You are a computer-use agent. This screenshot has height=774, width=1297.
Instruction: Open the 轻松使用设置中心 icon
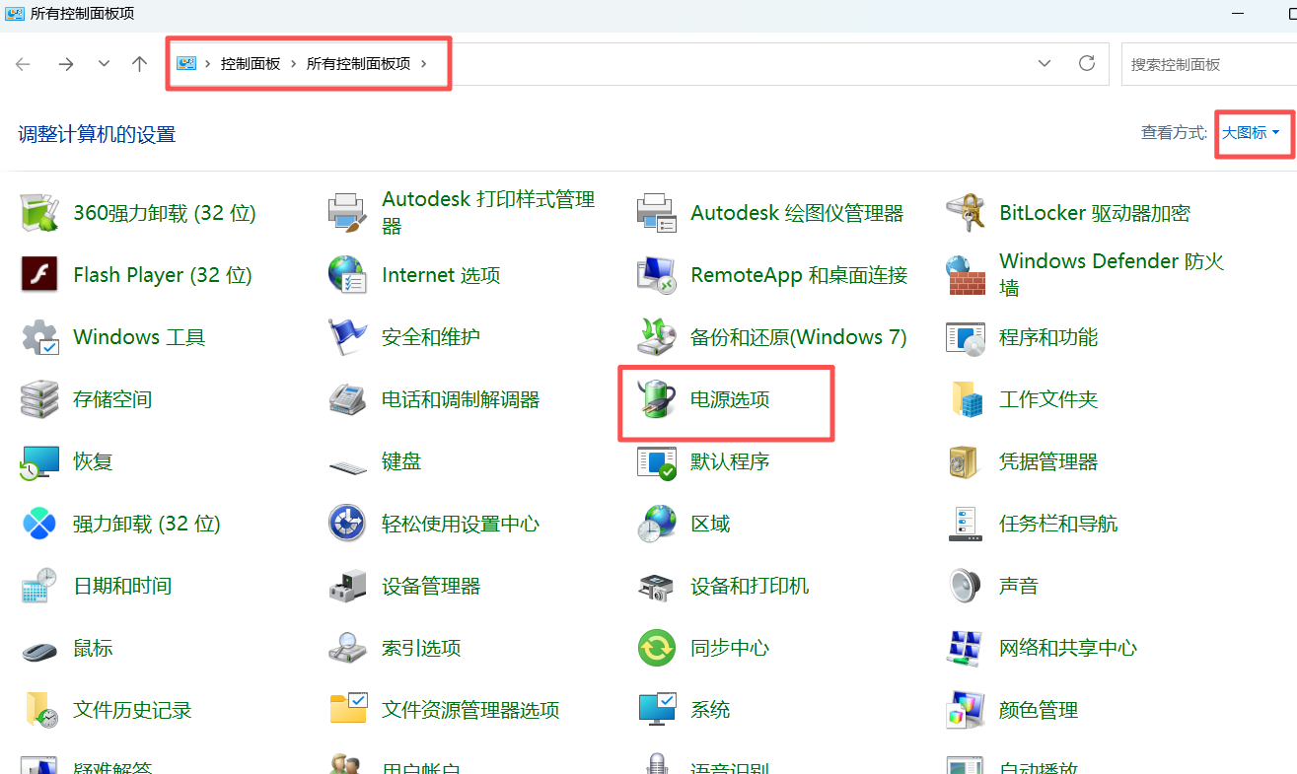coord(348,524)
